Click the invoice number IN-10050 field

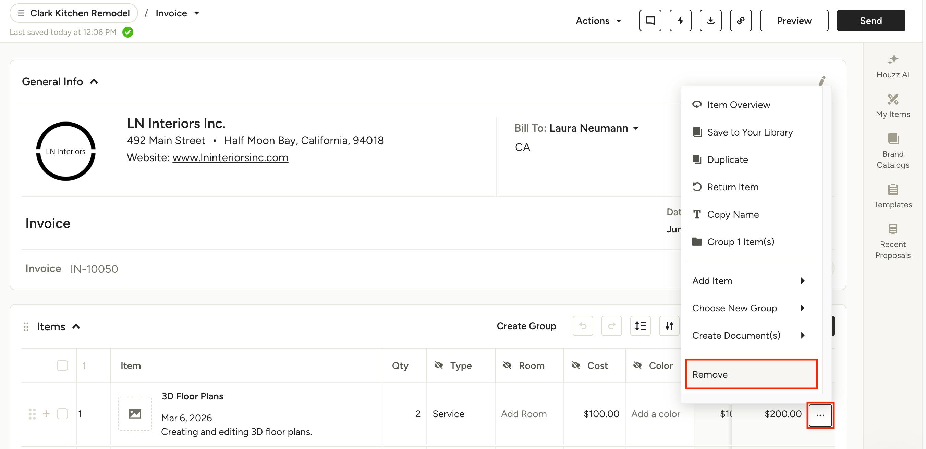point(94,269)
